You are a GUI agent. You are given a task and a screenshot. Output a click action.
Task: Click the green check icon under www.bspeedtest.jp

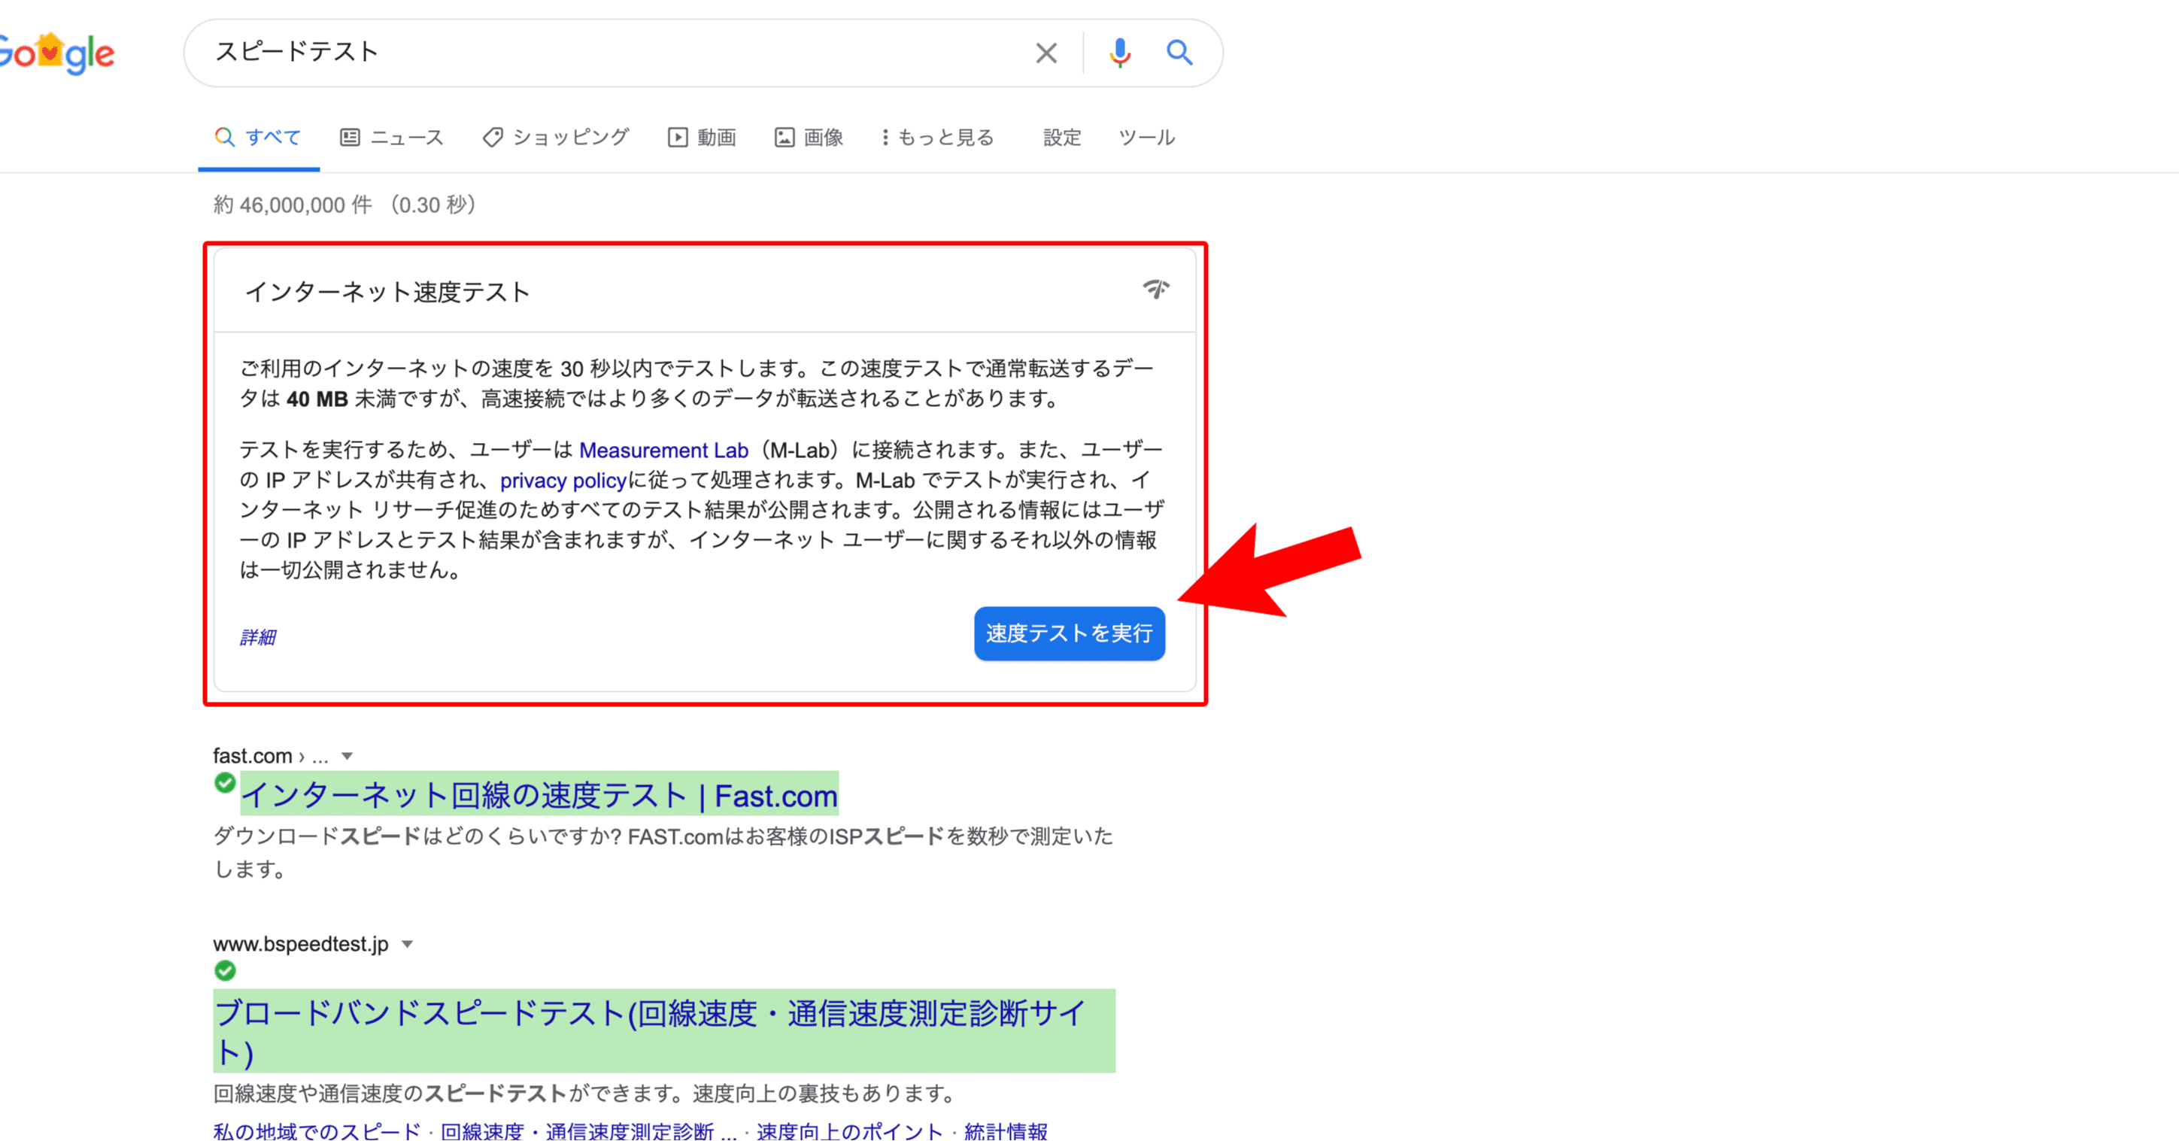225,970
